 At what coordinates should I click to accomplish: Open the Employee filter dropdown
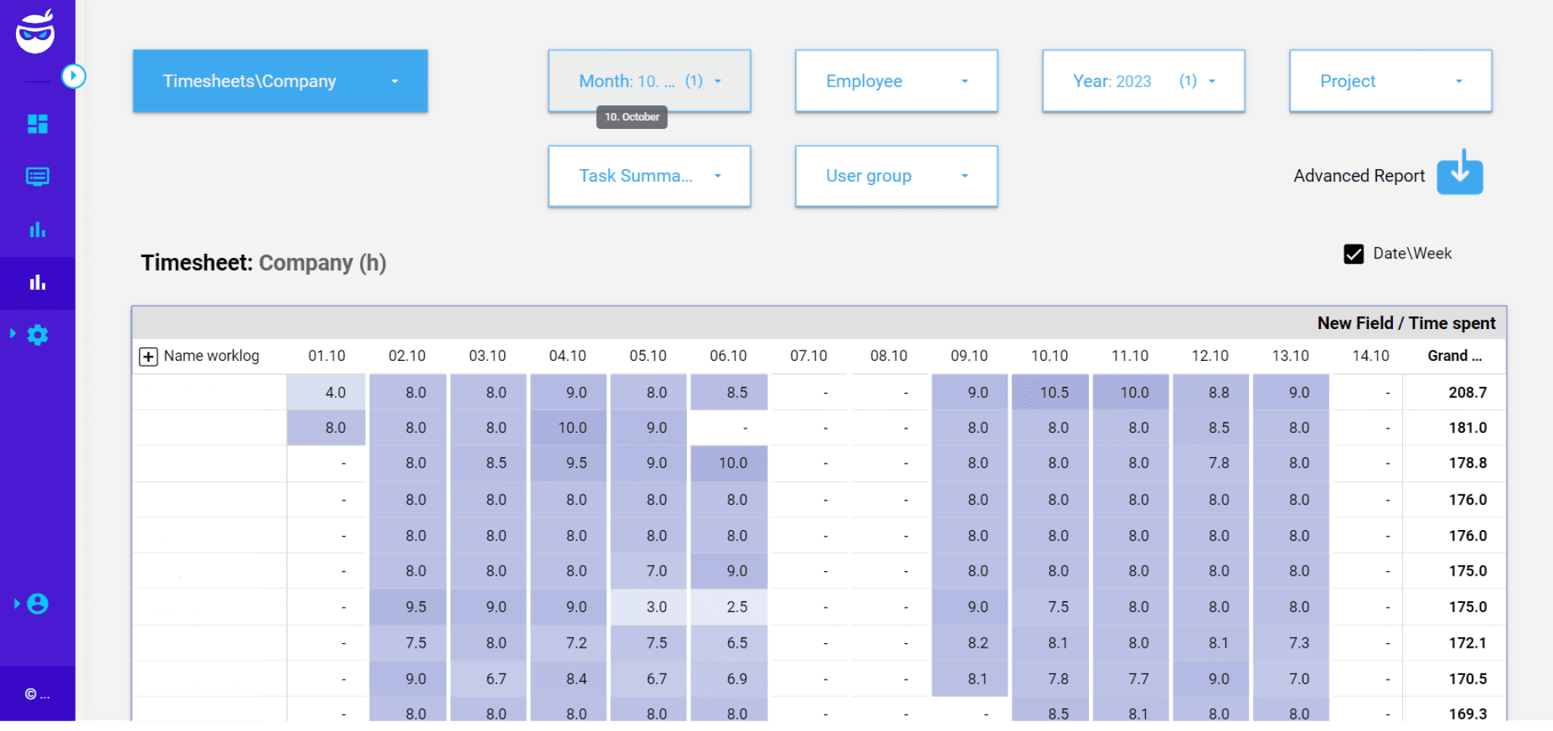coord(896,81)
